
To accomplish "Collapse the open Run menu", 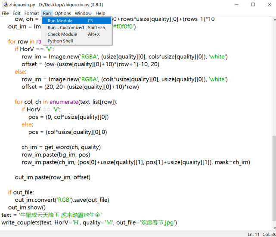I will tap(47, 13).
